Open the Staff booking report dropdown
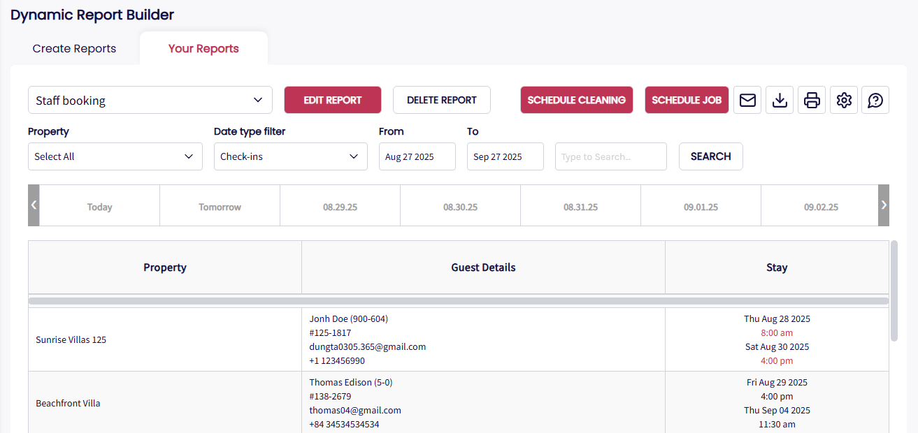The image size is (918, 433). (150, 101)
